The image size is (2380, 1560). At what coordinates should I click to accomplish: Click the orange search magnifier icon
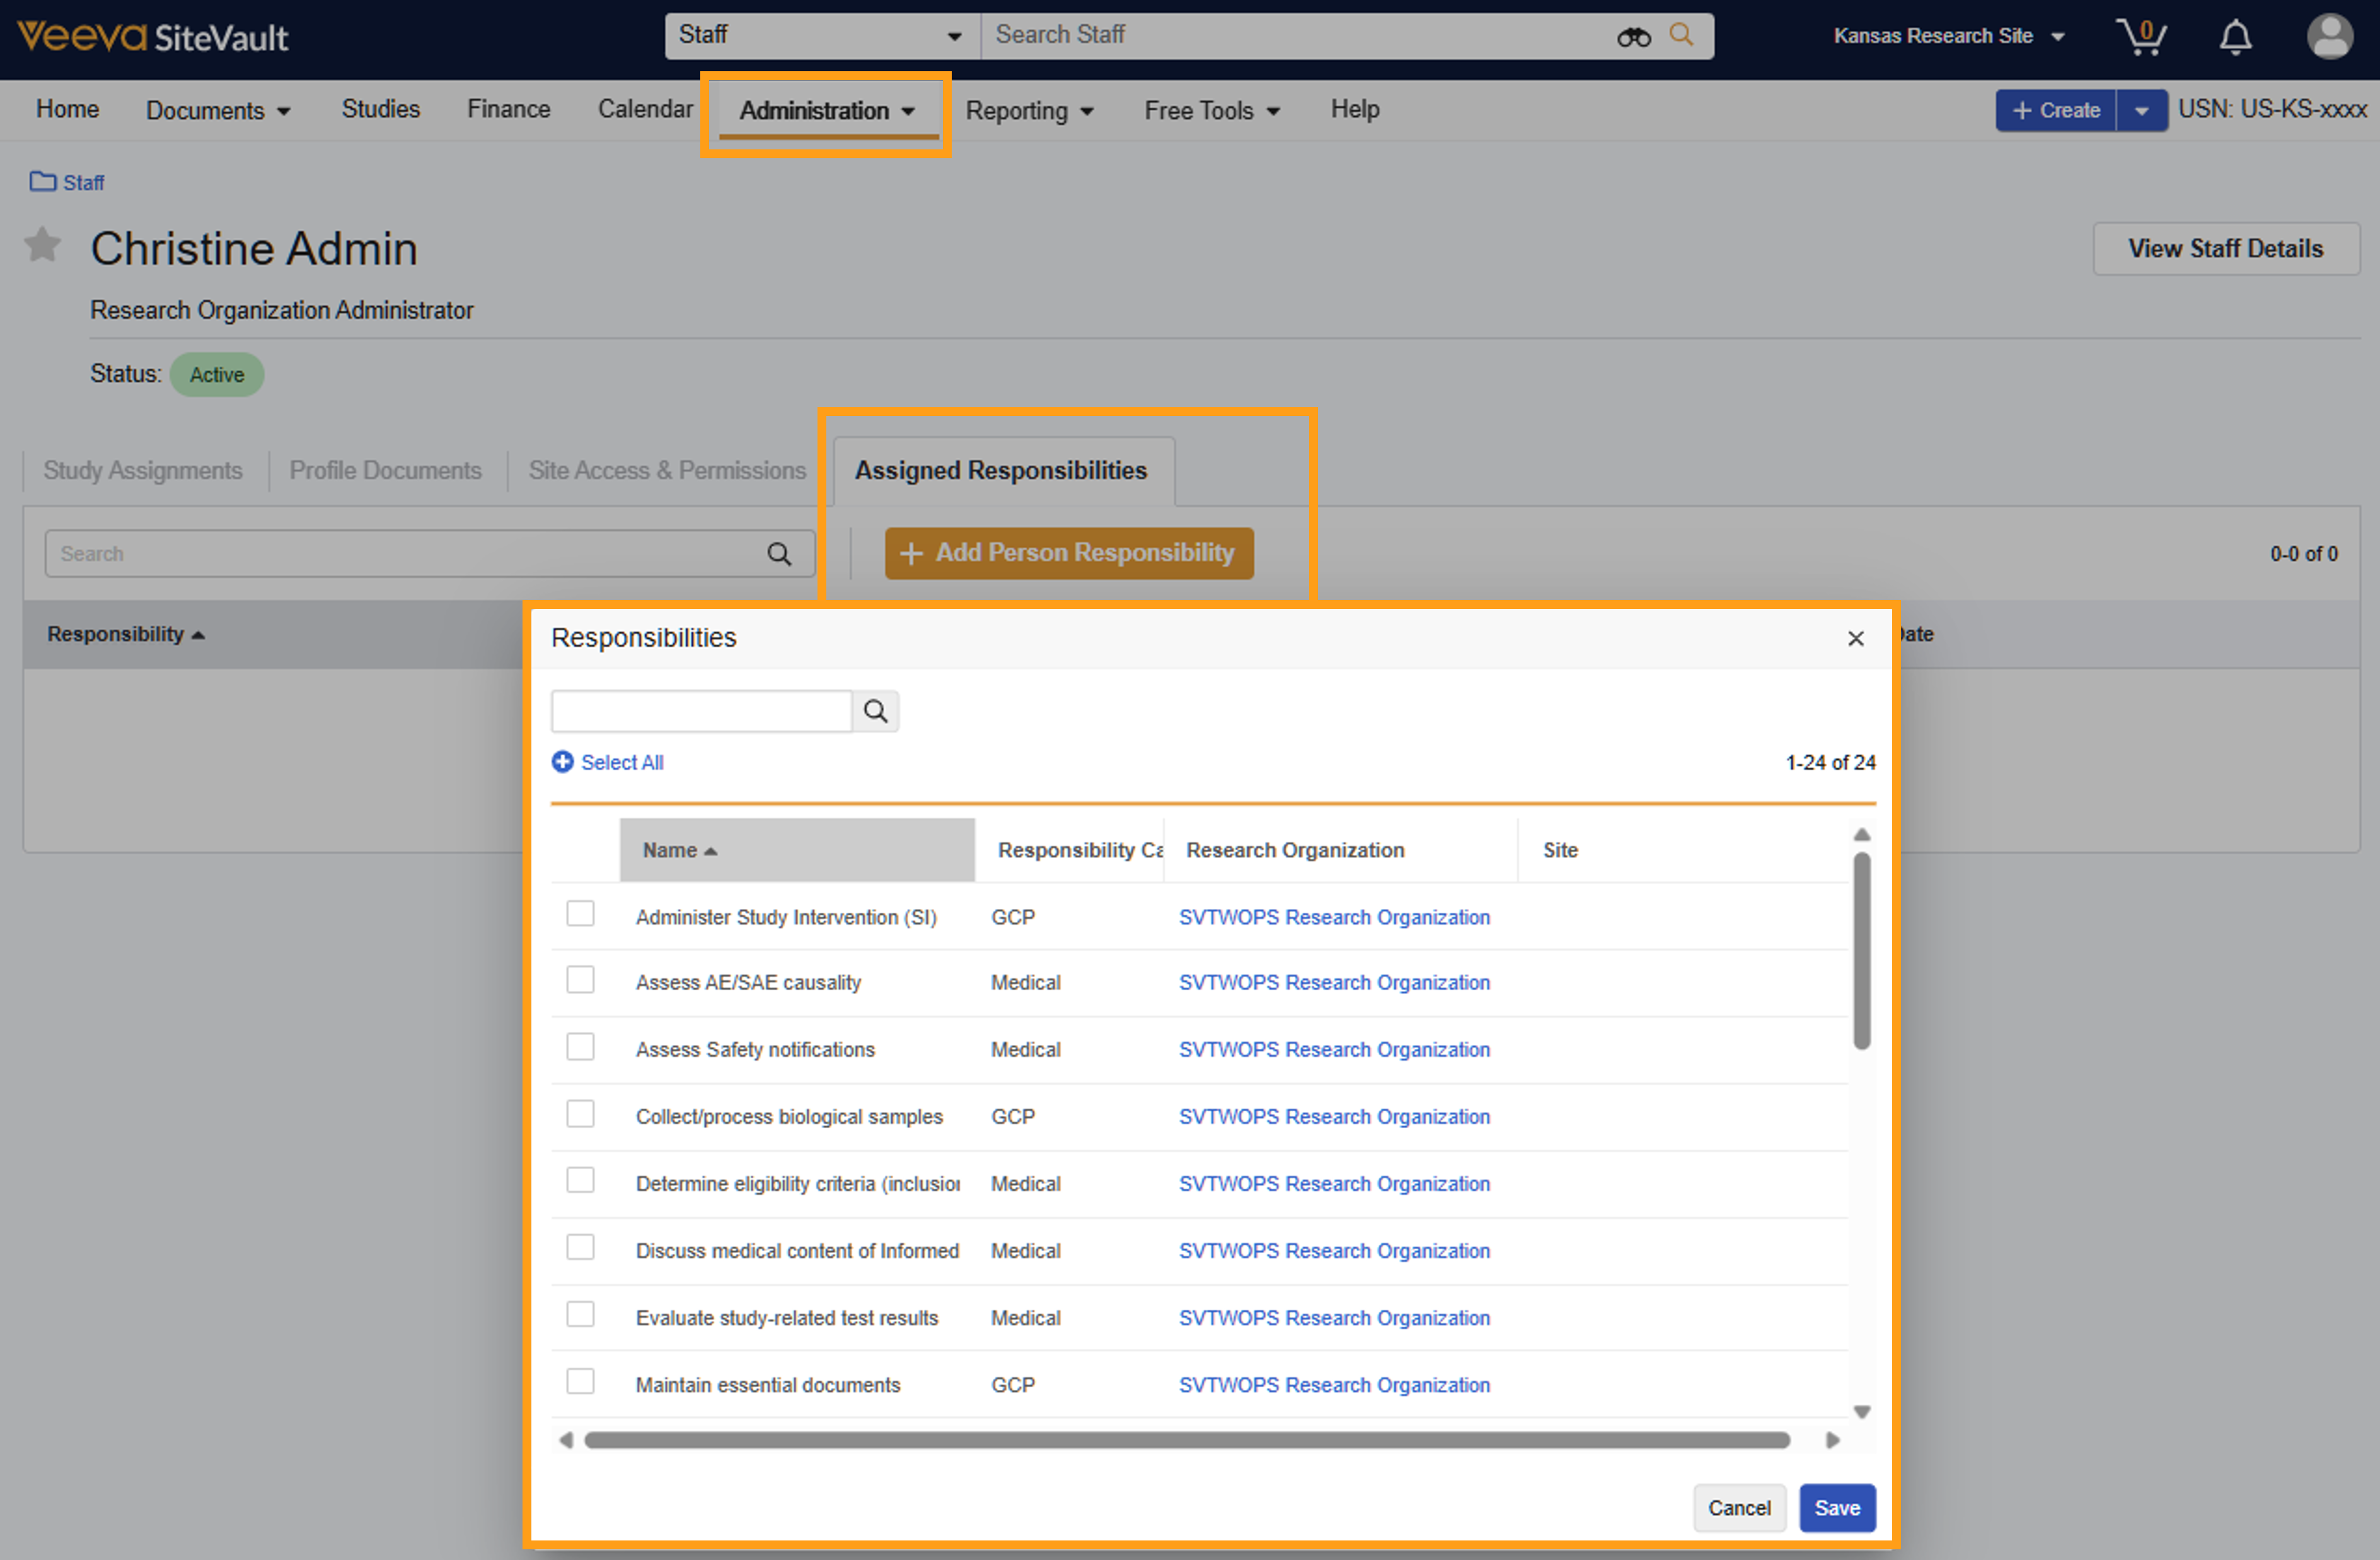1682,35
